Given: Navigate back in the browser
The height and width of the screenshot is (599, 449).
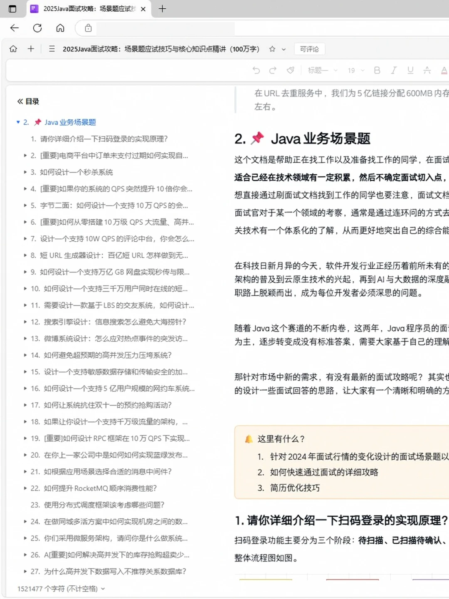Looking at the screenshot, I should tap(15, 28).
